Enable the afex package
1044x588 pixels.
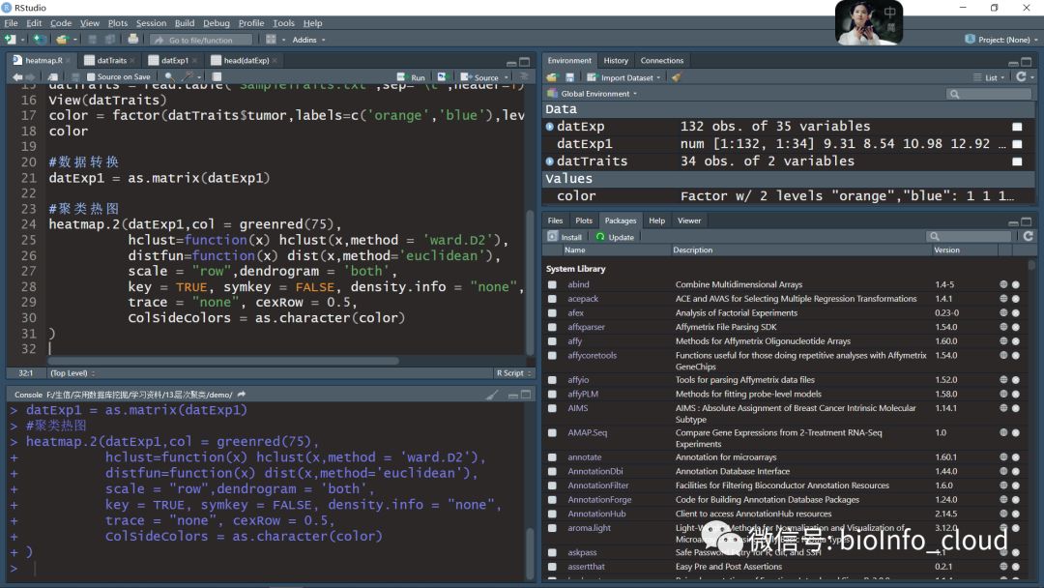pos(552,313)
